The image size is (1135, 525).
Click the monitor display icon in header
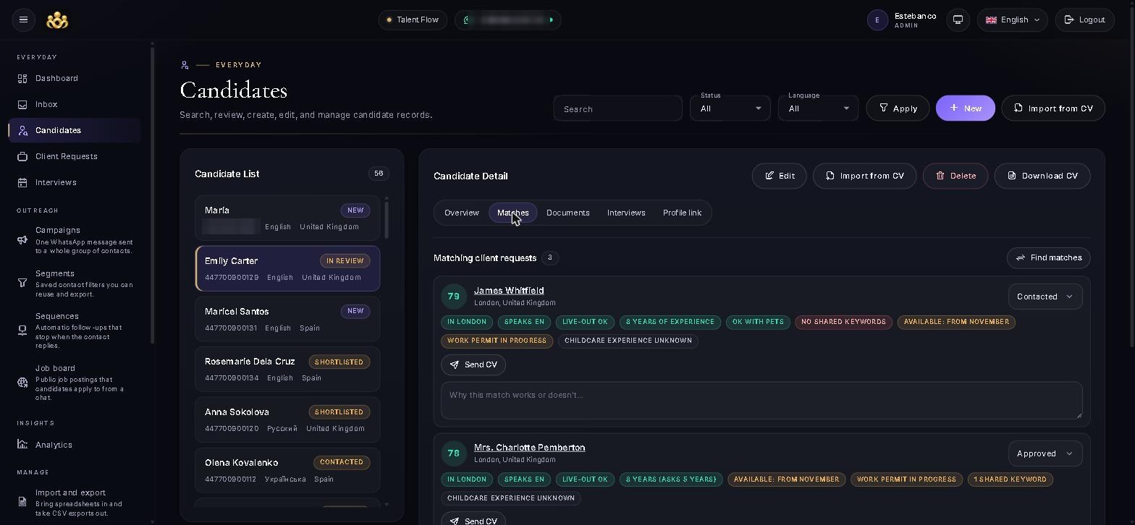958,20
